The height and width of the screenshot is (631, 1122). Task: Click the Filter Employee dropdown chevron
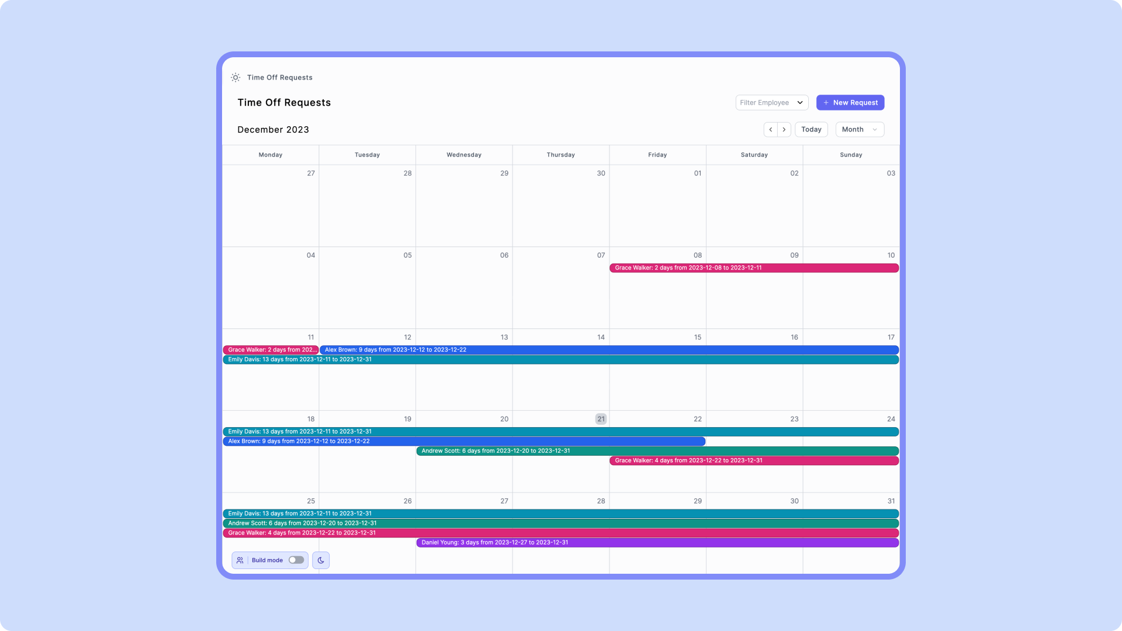point(800,102)
